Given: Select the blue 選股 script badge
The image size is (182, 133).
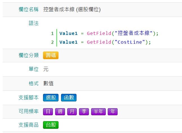Looking at the screenshot, I should point(51,97).
